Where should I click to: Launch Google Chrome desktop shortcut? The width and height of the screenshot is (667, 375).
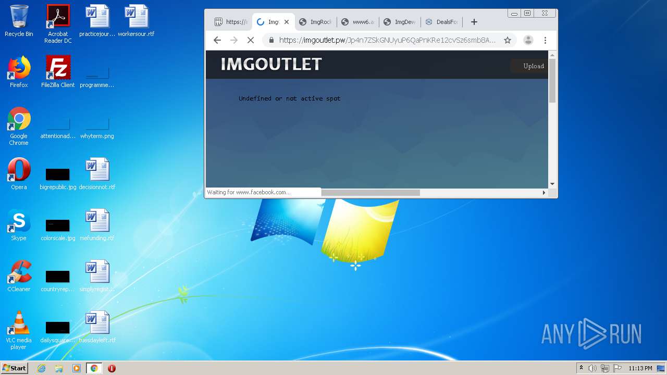coord(19,126)
